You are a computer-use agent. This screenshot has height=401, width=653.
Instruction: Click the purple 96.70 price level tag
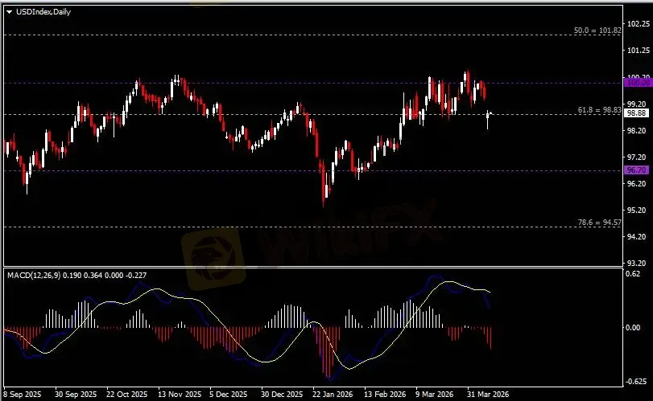637,170
